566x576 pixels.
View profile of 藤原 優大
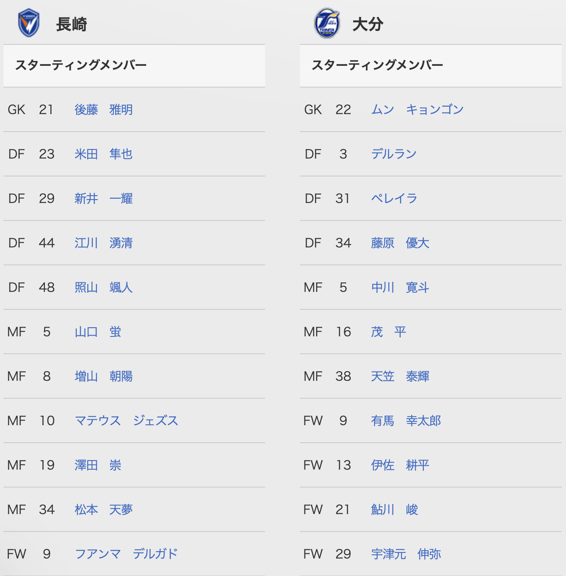(400, 243)
